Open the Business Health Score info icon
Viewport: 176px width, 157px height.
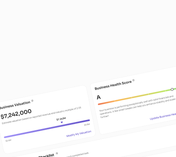click(133, 80)
